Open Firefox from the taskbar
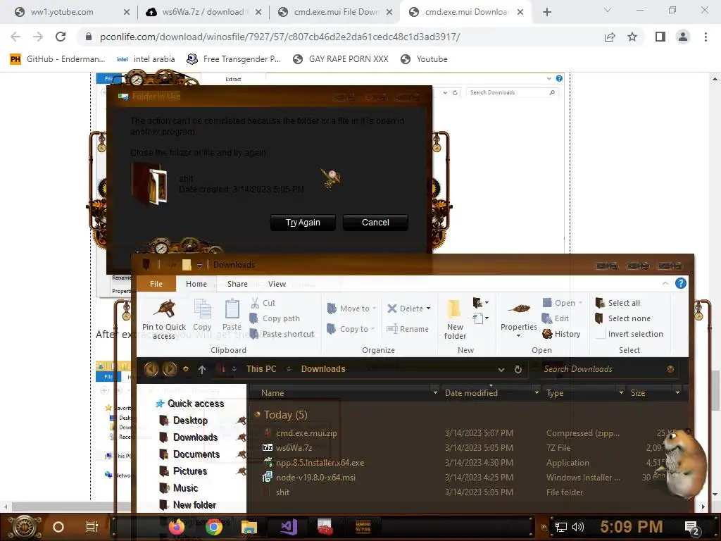Viewport: 721px width, 541px height. point(177,527)
